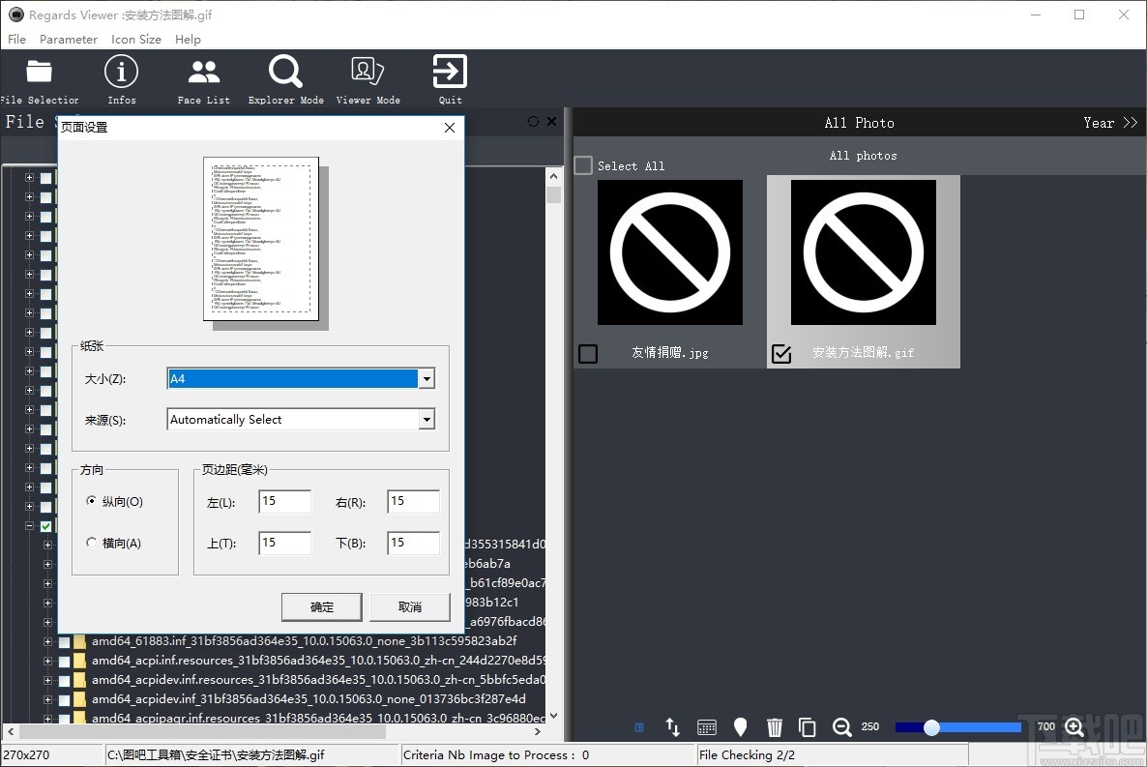Image resolution: width=1147 pixels, height=767 pixels.
Task: Click the tree vertical scrollbar up arrow
Action: click(554, 176)
